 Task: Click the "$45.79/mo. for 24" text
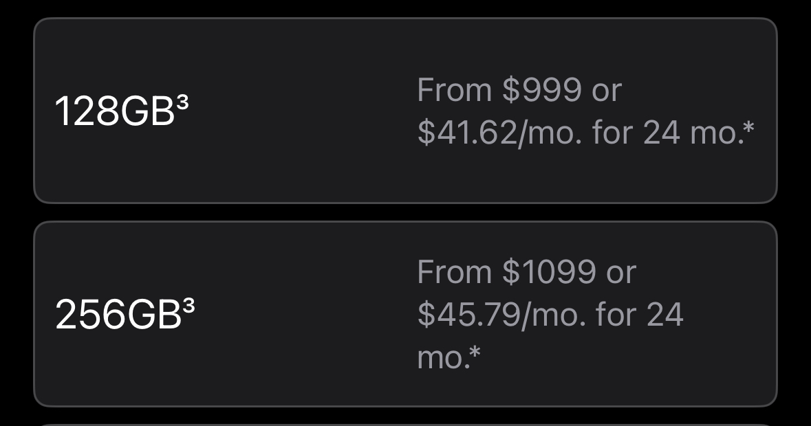550,315
